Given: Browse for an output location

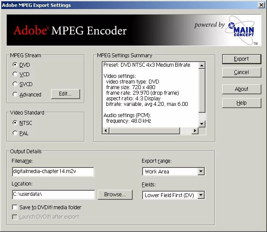Looking at the screenshot, I should (115, 195).
